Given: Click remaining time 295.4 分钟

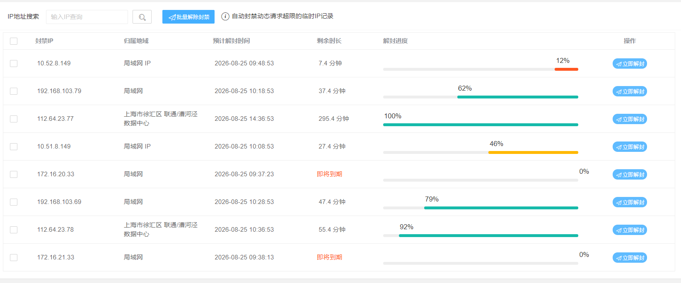Looking at the screenshot, I should pyautogui.click(x=334, y=119).
